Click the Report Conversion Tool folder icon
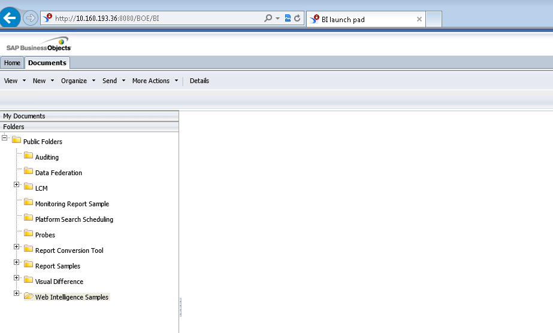Image resolution: width=553 pixels, height=333 pixels. [x=28, y=249]
